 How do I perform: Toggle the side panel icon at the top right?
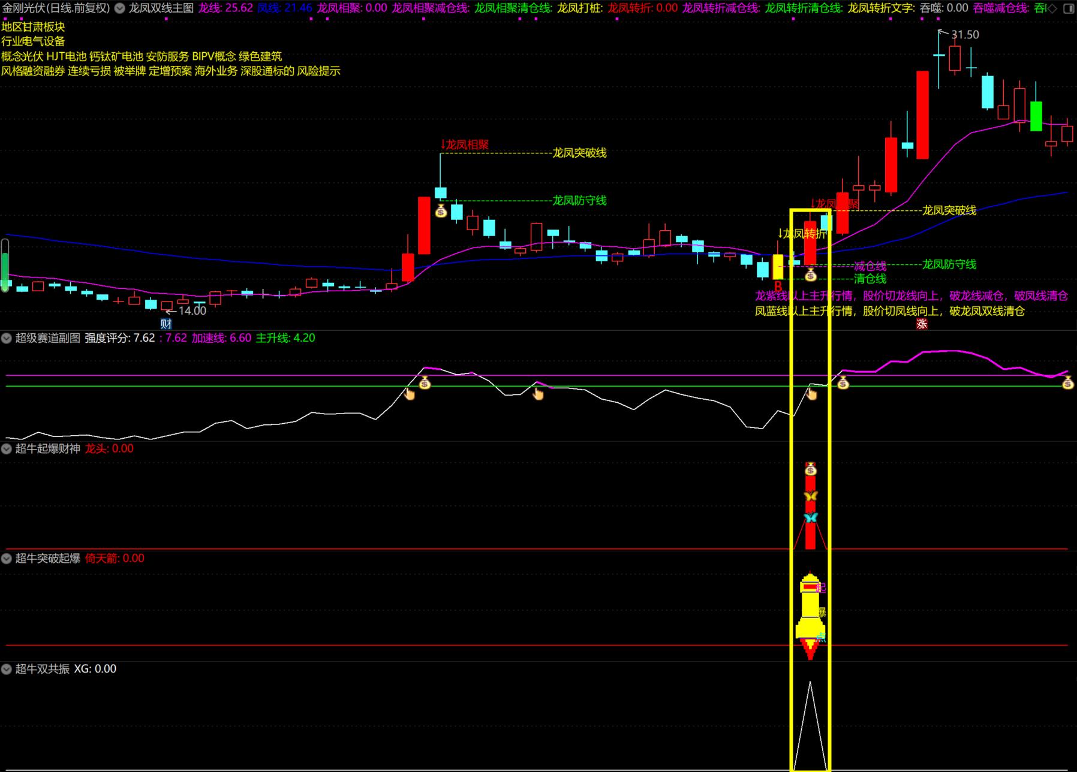pos(1069,8)
